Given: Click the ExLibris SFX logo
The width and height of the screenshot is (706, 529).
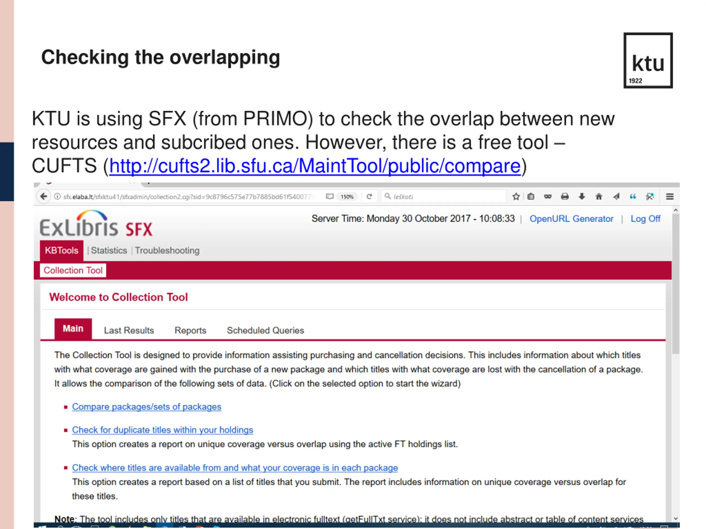Looking at the screenshot, I should pyautogui.click(x=96, y=223).
